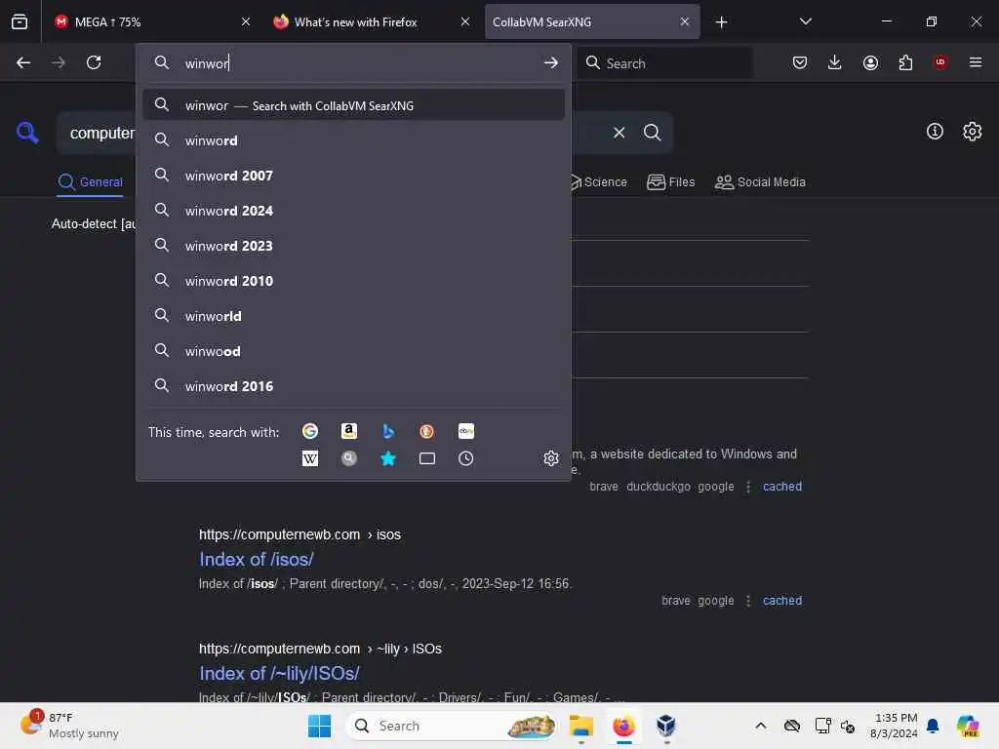This screenshot has width=999, height=749.
Task: Open the Firefox application hamburger menu
Action: click(976, 62)
